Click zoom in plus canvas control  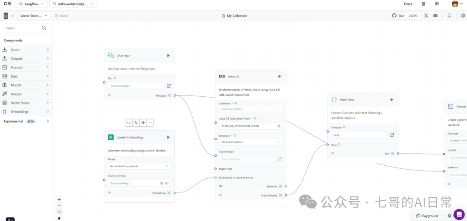(59, 199)
